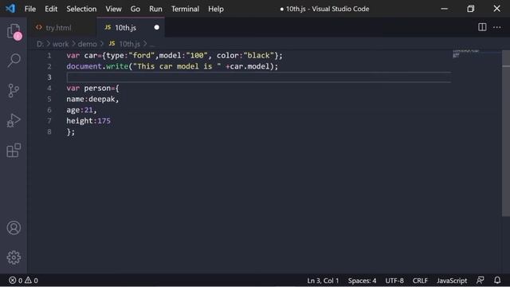Image resolution: width=510 pixels, height=287 pixels.
Task: Open the Run menu
Action: tap(155, 9)
